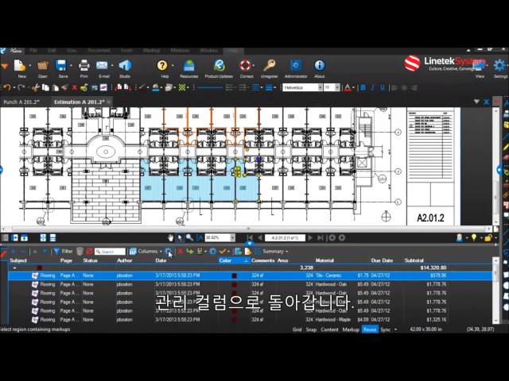Click the green reply arrow in markups toolbar
509x381 pixels.
click(190, 252)
